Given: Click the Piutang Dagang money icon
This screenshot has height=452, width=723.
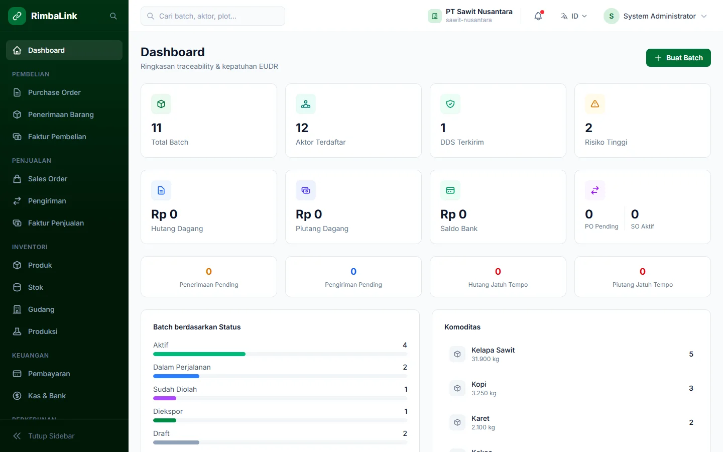Looking at the screenshot, I should pos(306,190).
